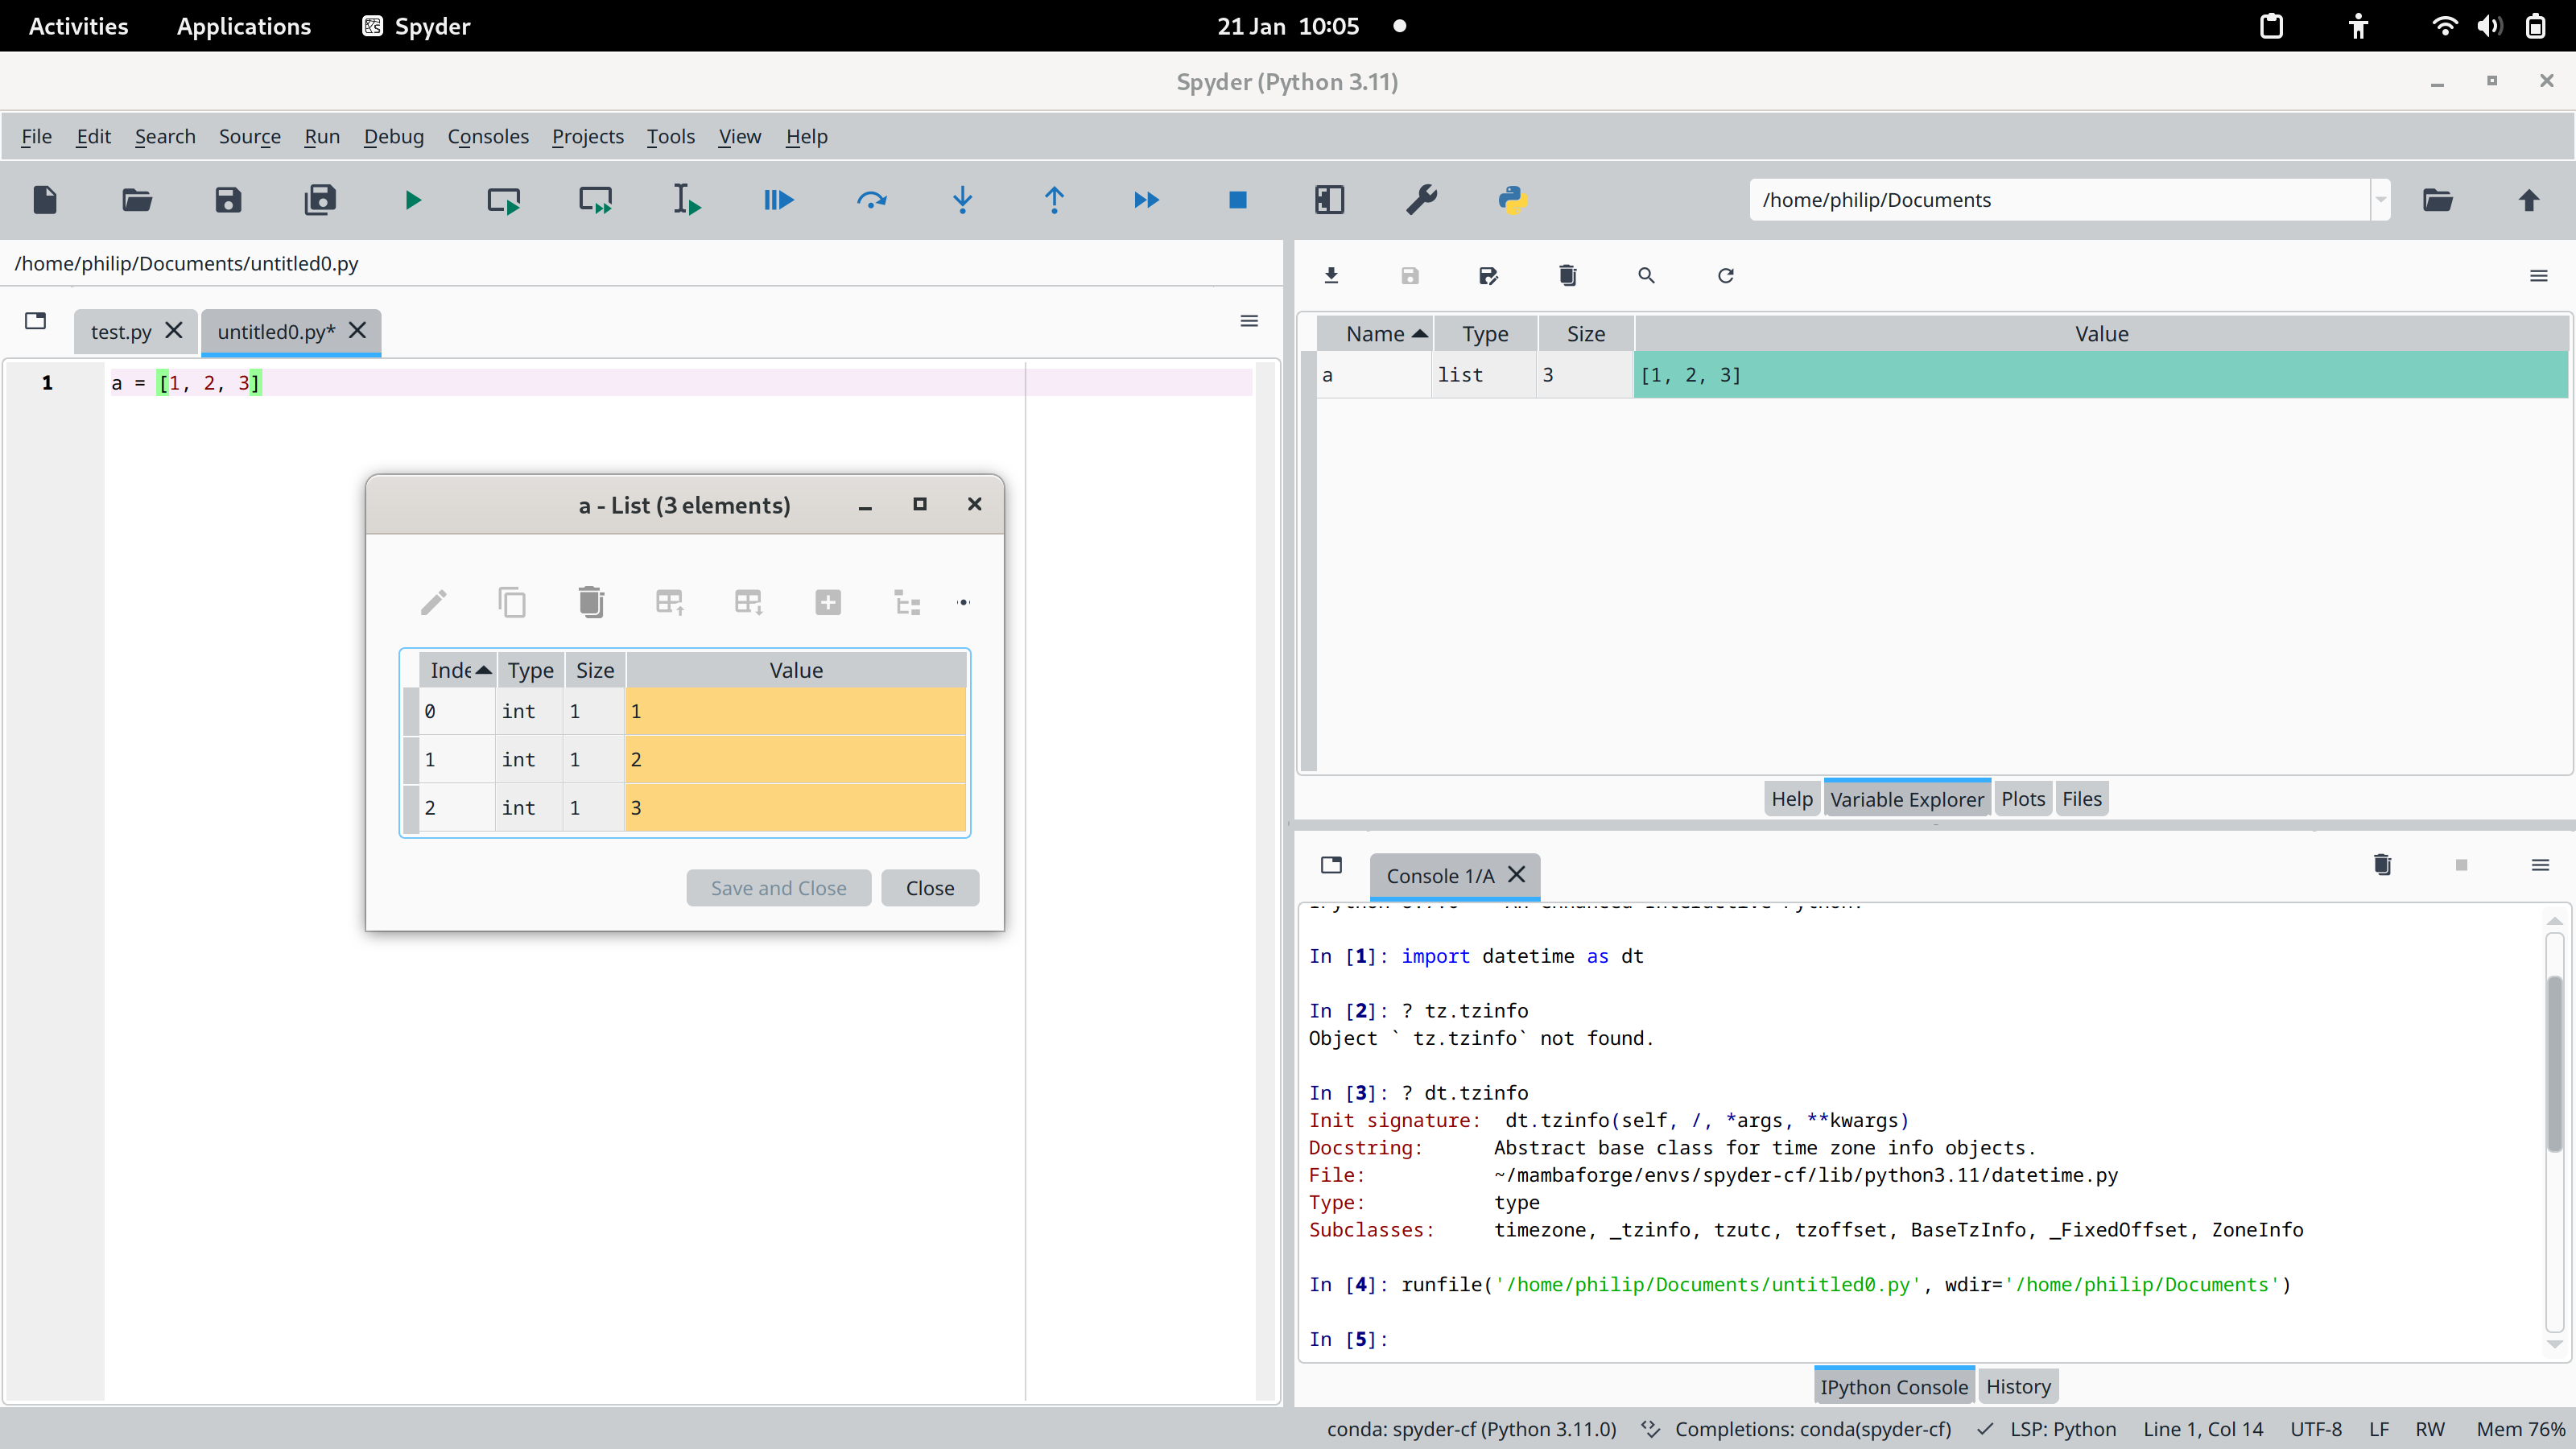
Task: Clear console with trash icon
Action: pyautogui.click(x=2383, y=865)
